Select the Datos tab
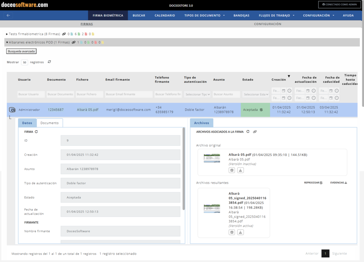 (27, 123)
